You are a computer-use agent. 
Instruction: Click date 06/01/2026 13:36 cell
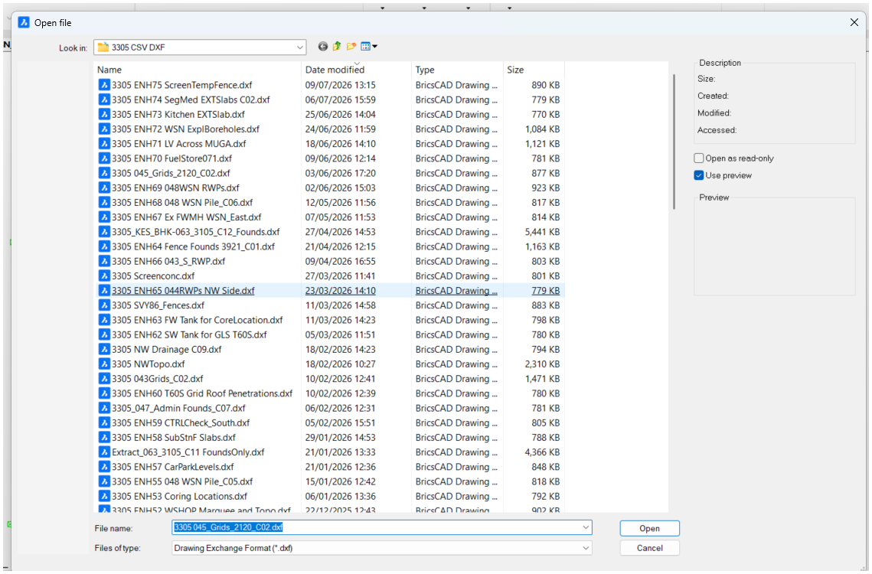pos(341,496)
